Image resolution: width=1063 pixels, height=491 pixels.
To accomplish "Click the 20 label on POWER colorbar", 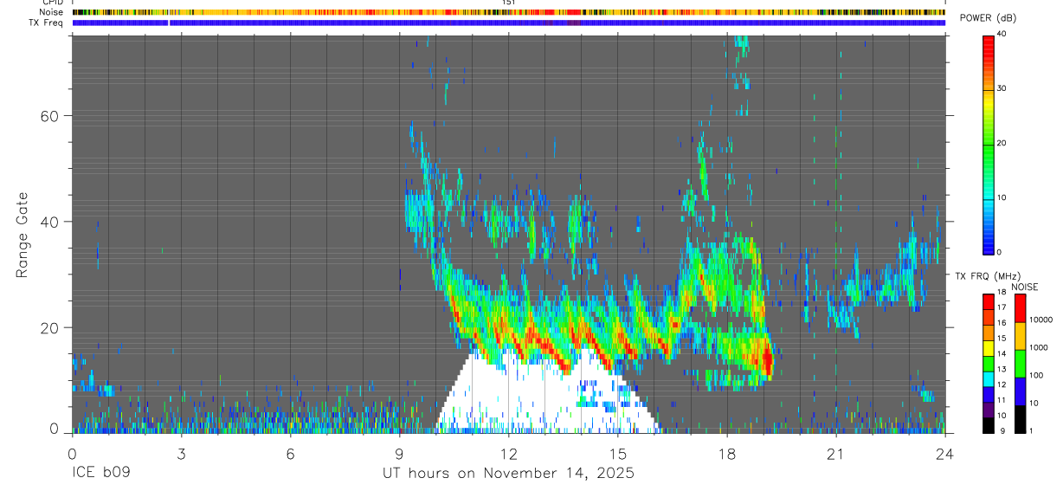I will 1002,143.
